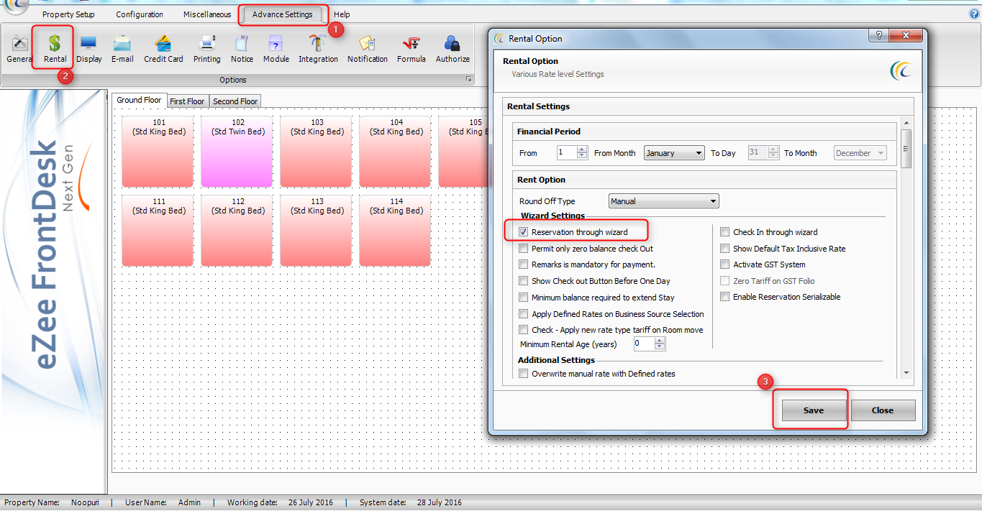The width and height of the screenshot is (982, 511).
Task: Enable Reservation Serializable checkbox
Action: pos(725,297)
